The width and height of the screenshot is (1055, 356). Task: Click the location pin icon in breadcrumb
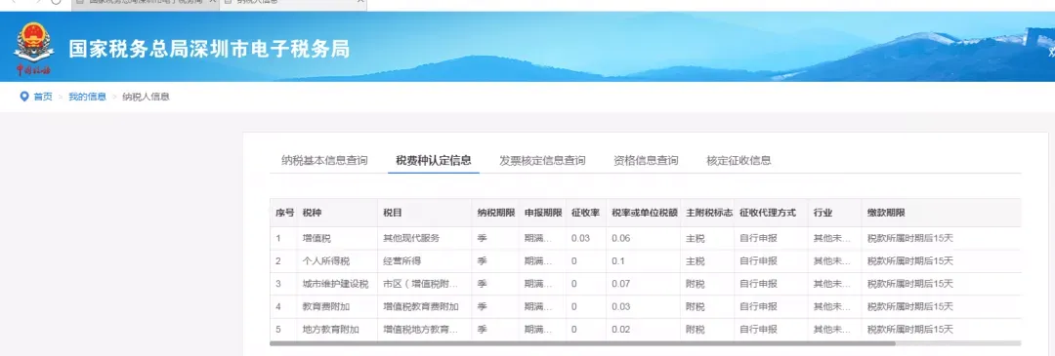24,97
